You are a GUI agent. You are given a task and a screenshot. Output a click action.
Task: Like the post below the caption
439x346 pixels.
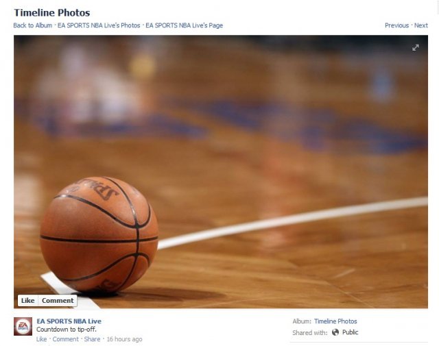point(41,339)
